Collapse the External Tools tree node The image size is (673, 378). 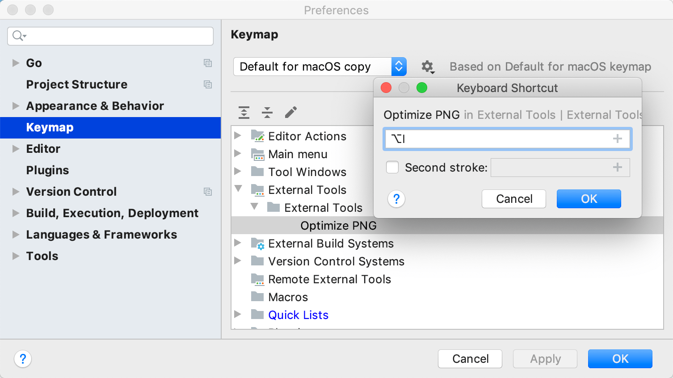tap(238, 189)
